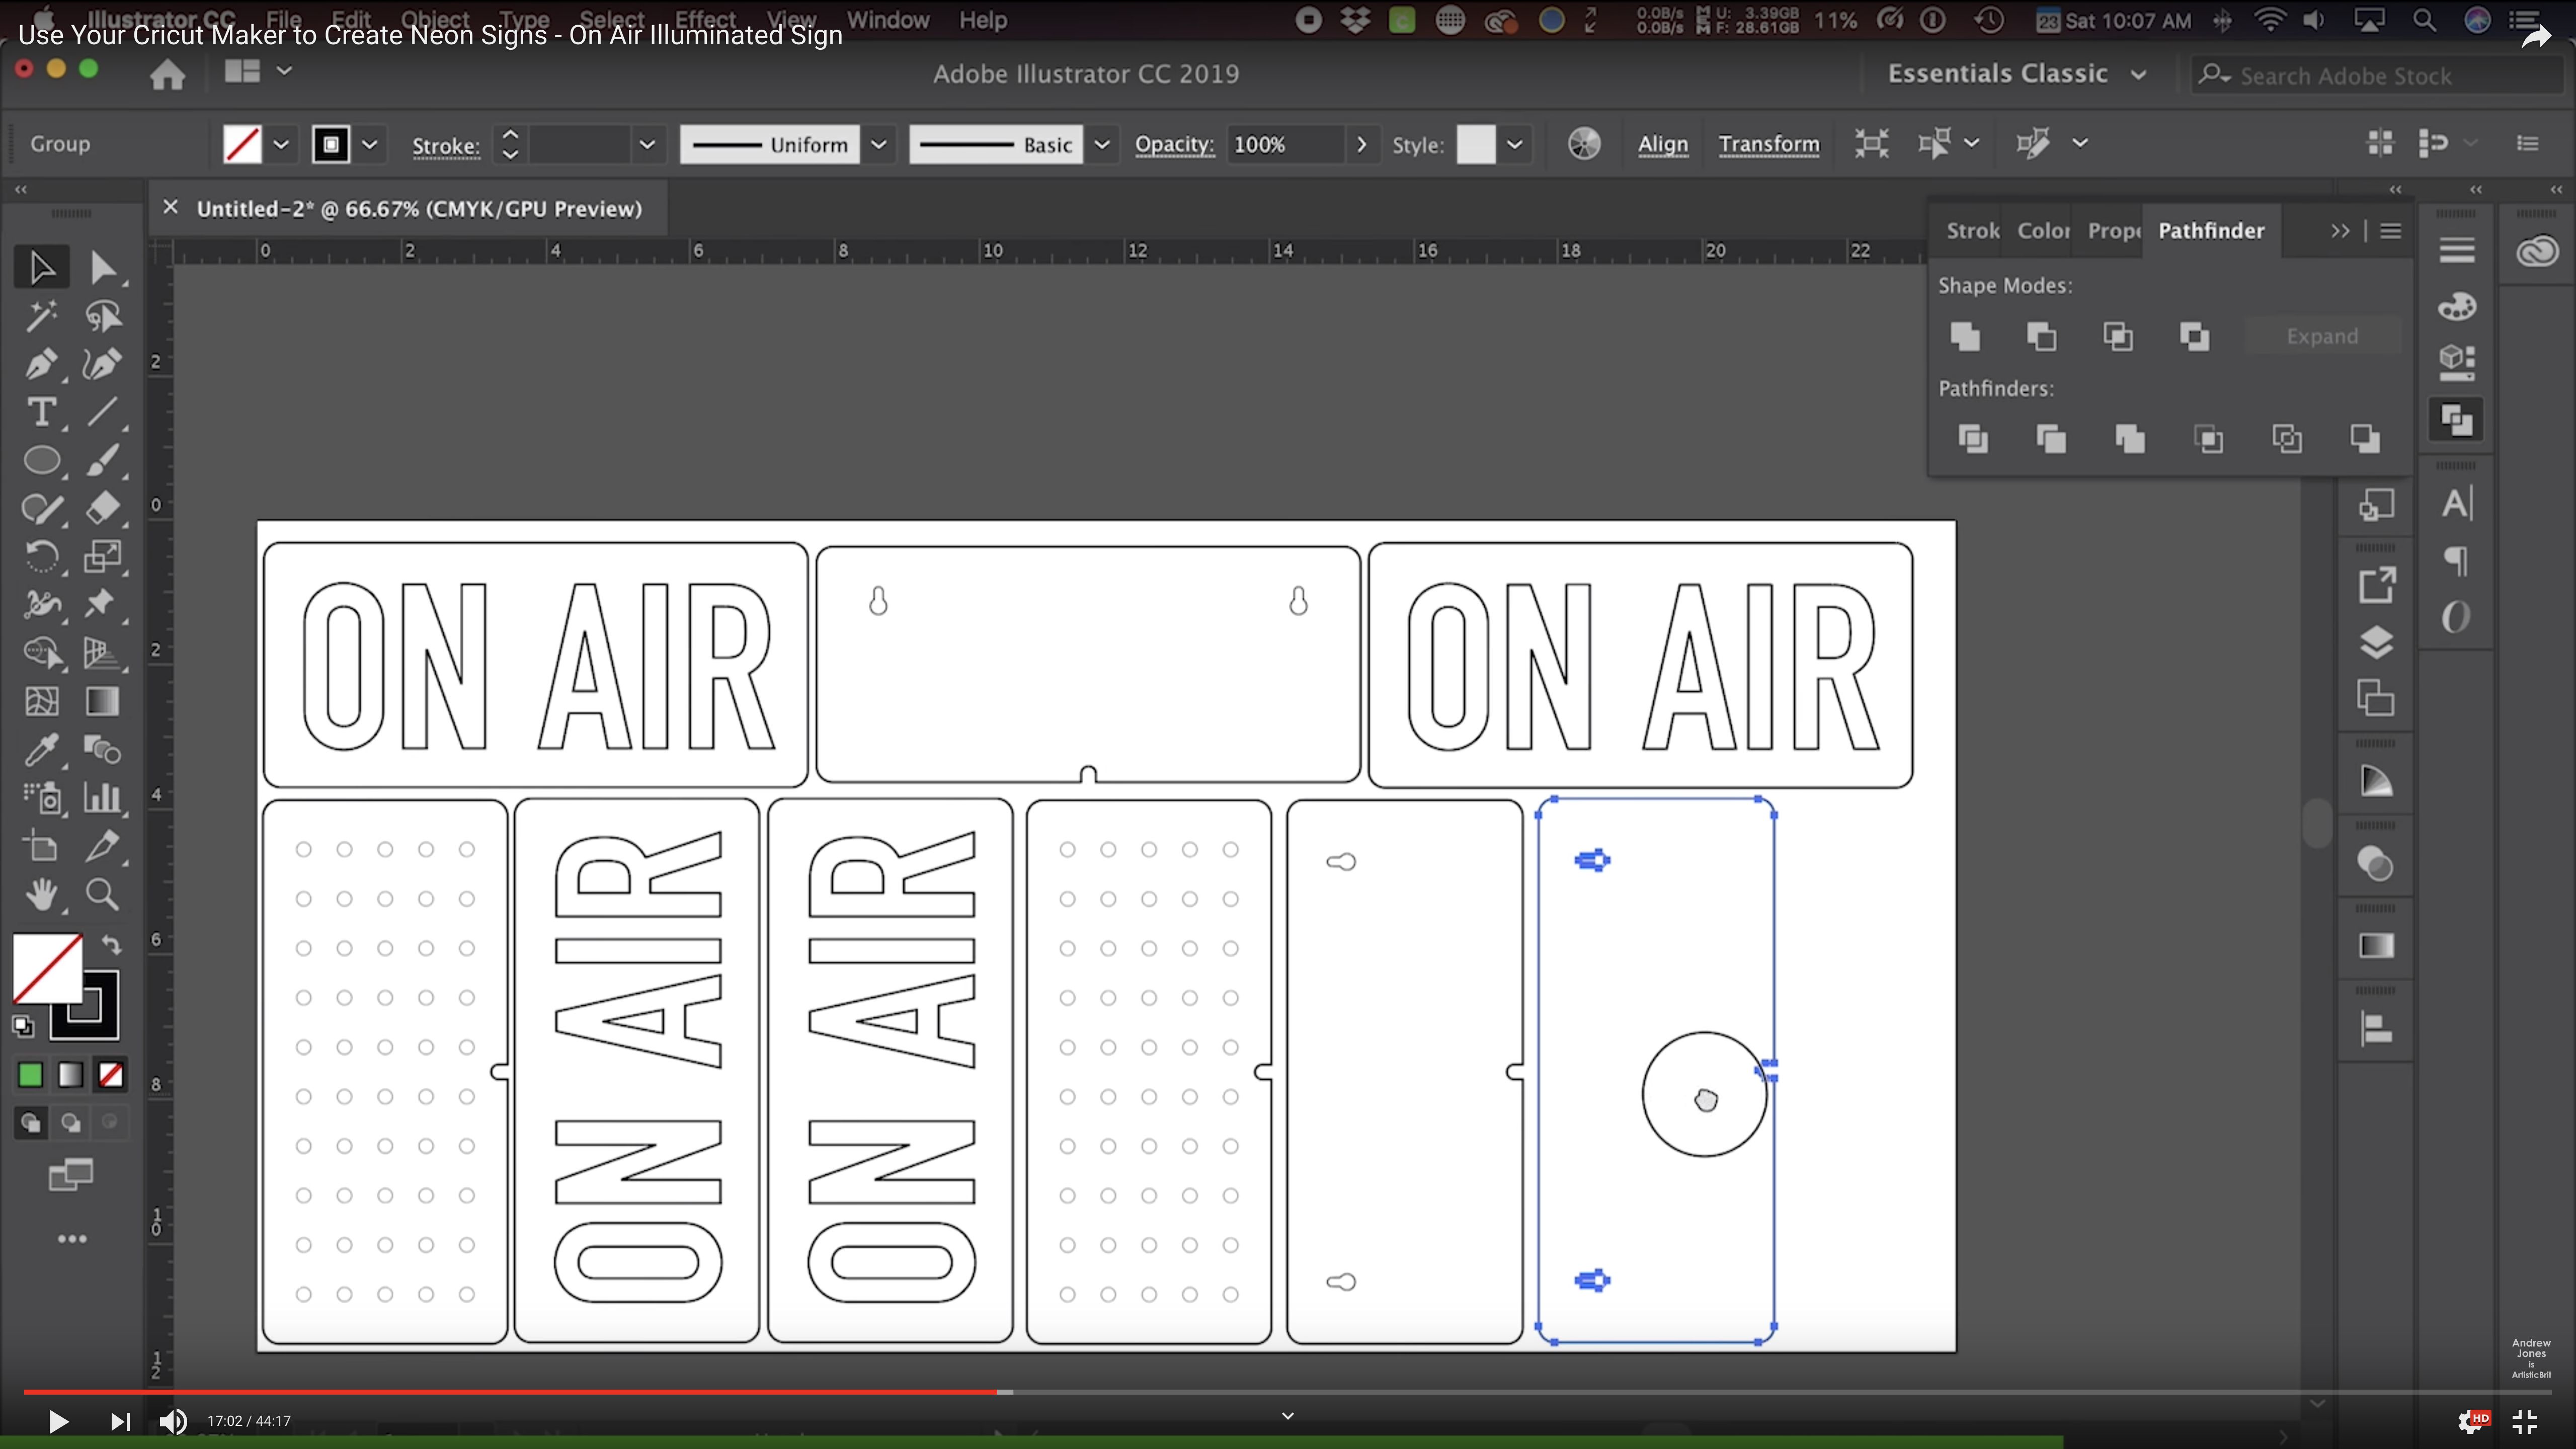Open the graphic Style dropdown

1515,144
